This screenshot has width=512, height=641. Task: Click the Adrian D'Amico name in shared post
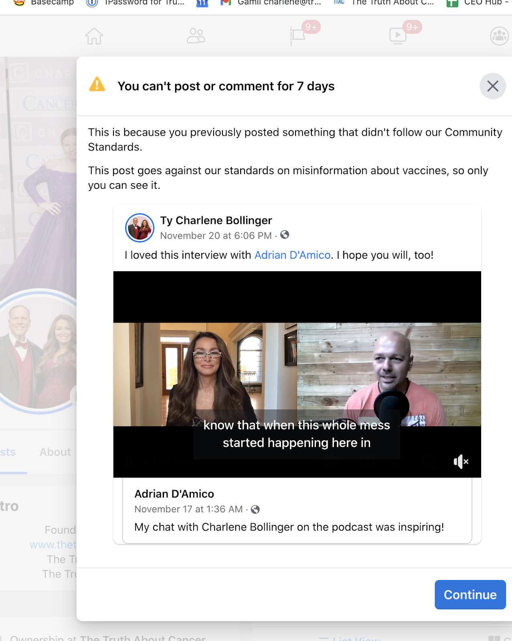pos(174,494)
